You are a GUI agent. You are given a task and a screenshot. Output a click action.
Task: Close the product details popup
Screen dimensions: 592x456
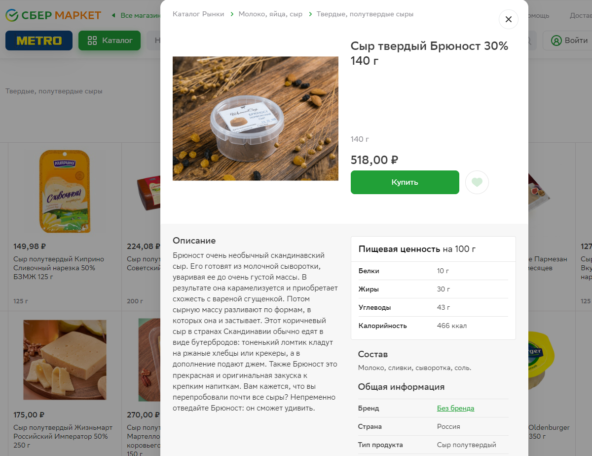[x=509, y=19]
